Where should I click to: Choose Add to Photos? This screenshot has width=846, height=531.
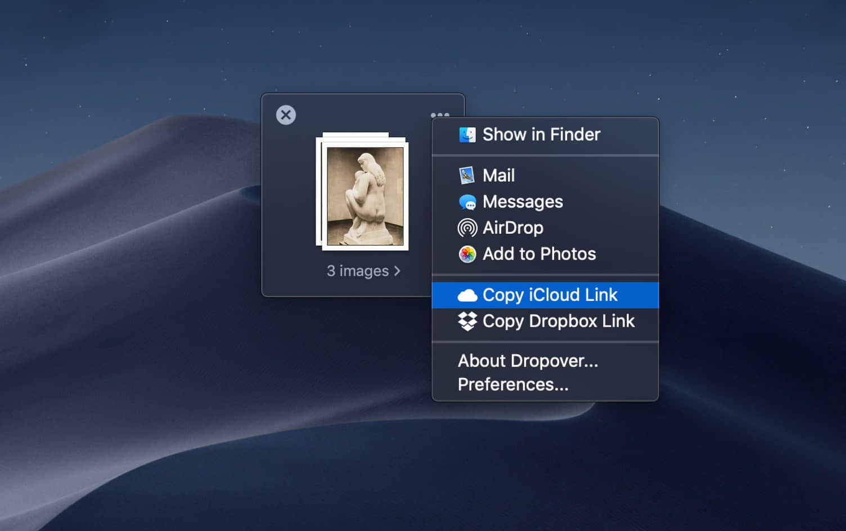coord(545,254)
